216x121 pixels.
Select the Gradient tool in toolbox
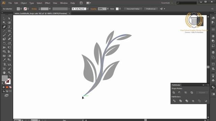pos(9,56)
